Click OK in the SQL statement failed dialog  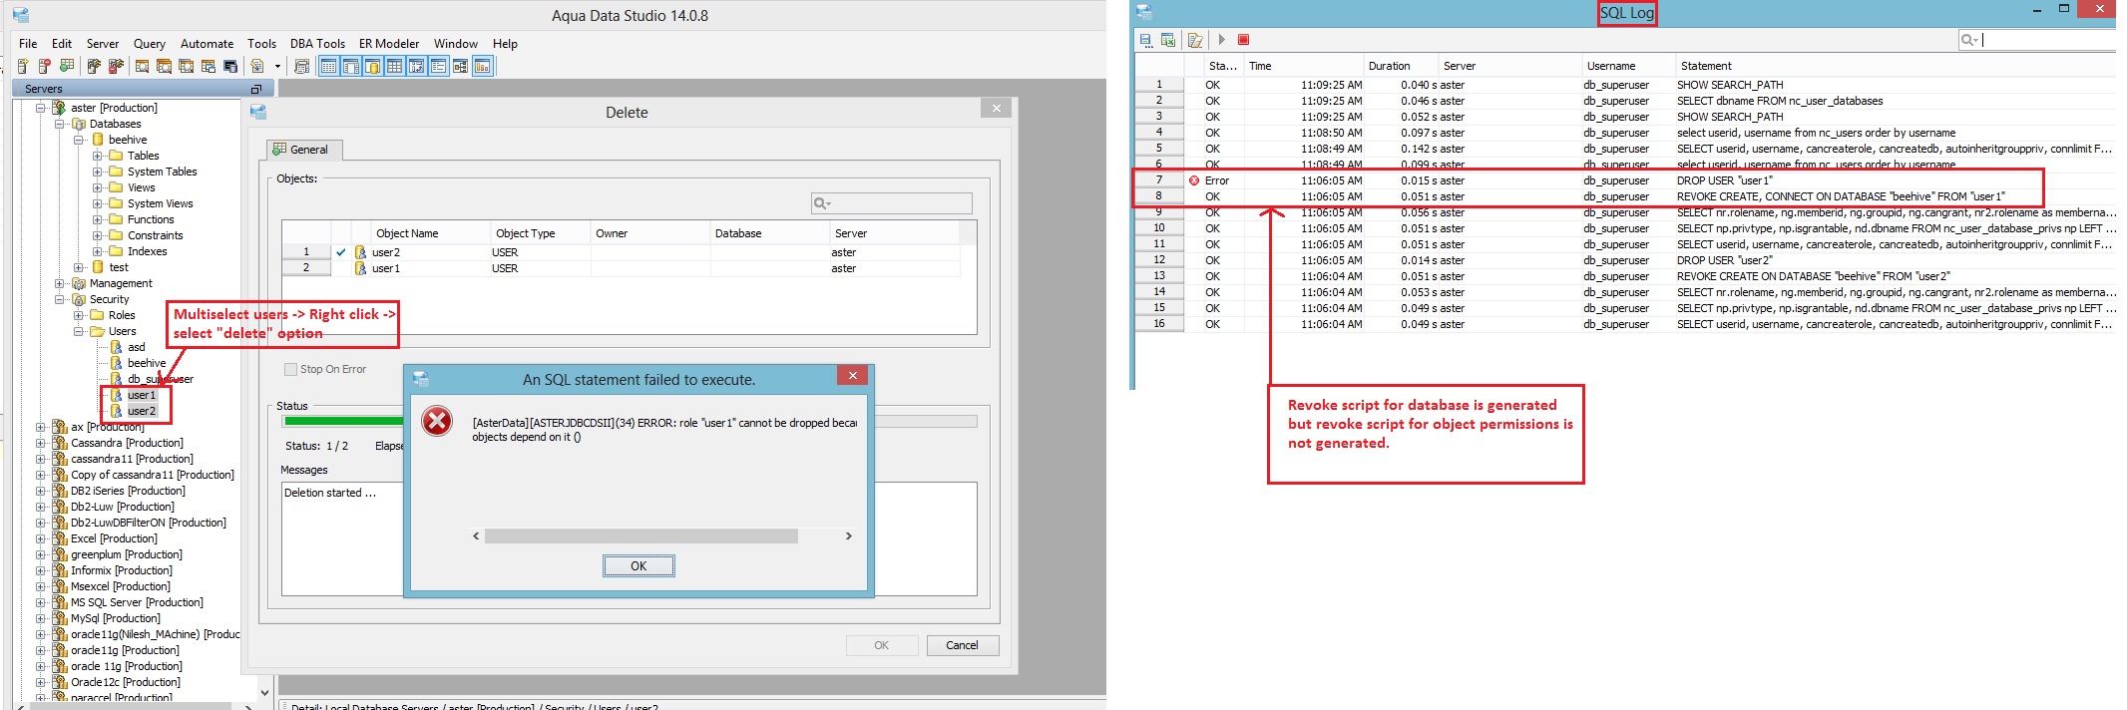coord(638,565)
